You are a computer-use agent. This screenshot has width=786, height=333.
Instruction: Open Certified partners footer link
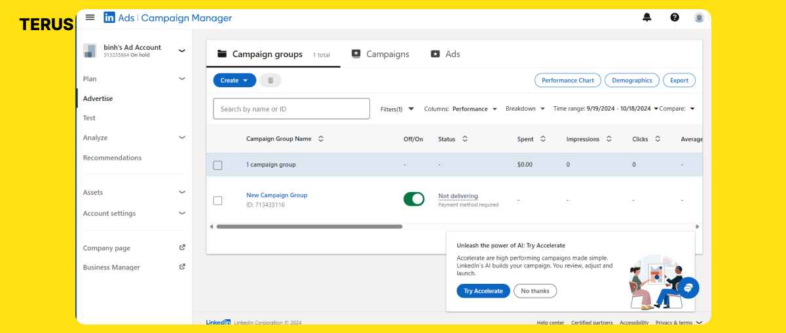point(592,323)
